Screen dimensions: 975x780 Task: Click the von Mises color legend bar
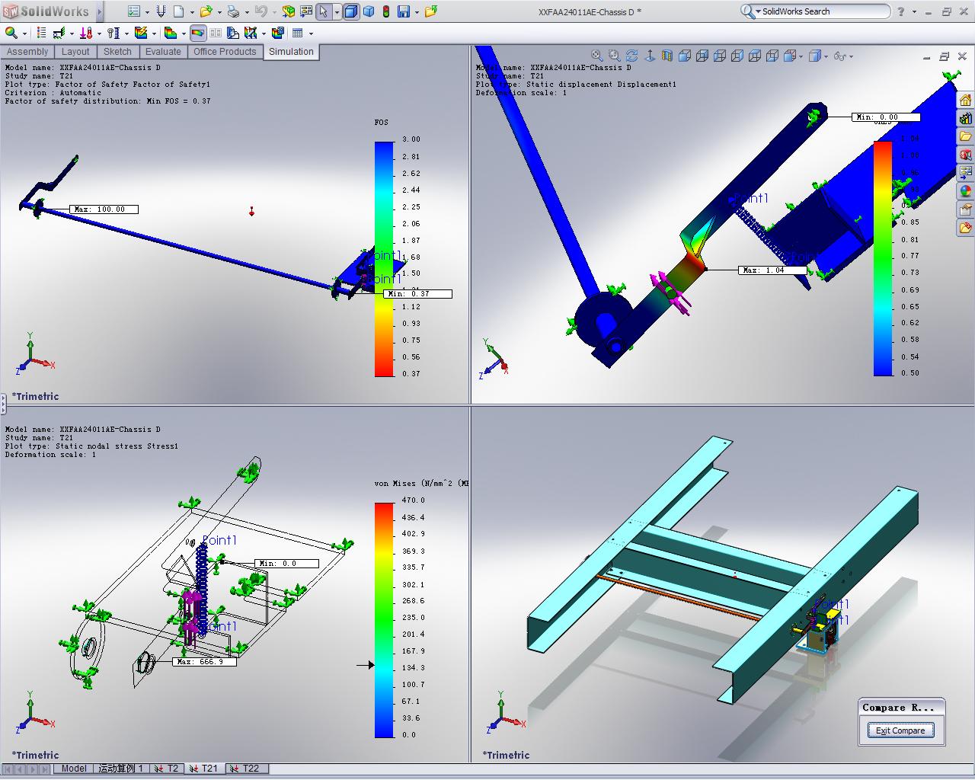point(385,620)
